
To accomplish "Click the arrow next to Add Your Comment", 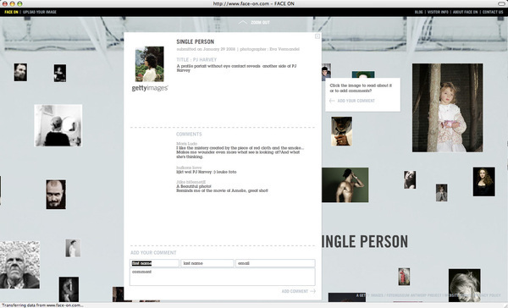I will (x=332, y=101).
